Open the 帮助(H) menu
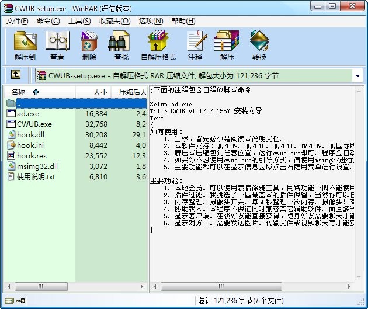This screenshot has width=368, height=309. coord(183,21)
